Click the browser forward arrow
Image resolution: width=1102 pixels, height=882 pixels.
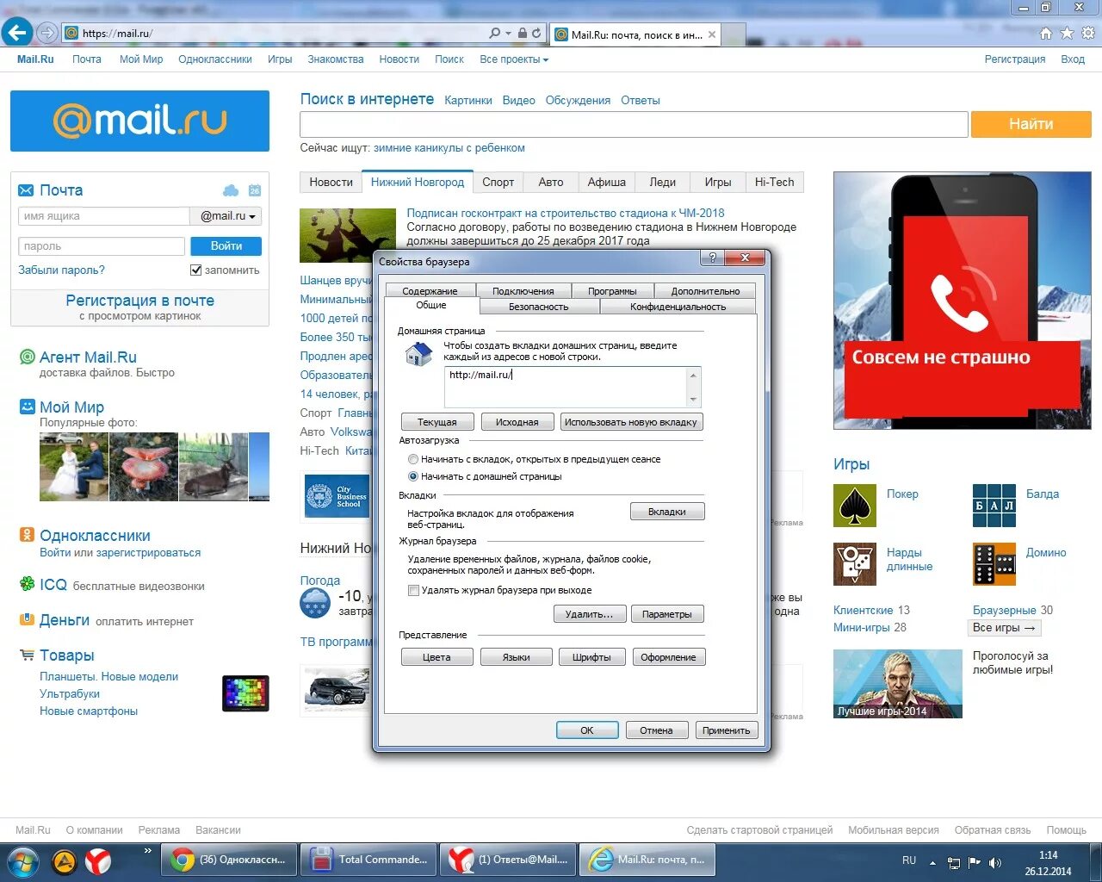[x=47, y=33]
